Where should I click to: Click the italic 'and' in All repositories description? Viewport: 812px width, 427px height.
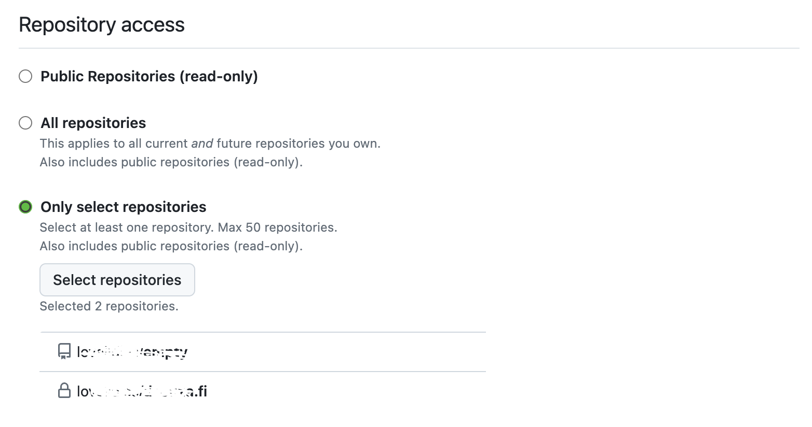(202, 144)
